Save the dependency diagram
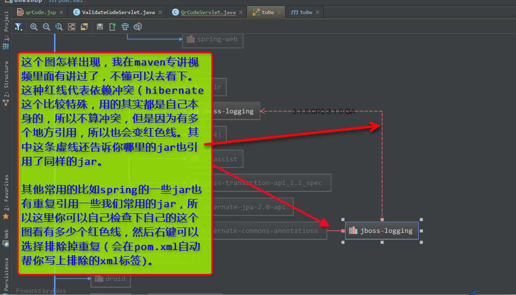The width and height of the screenshot is (516, 295). click(x=99, y=27)
